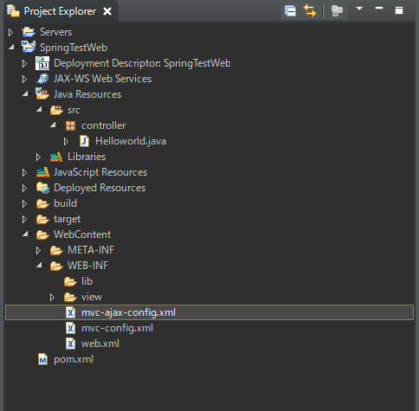Image resolution: width=419 pixels, height=411 pixels.
Task: Click the web.xml file icon
Action: tap(70, 344)
